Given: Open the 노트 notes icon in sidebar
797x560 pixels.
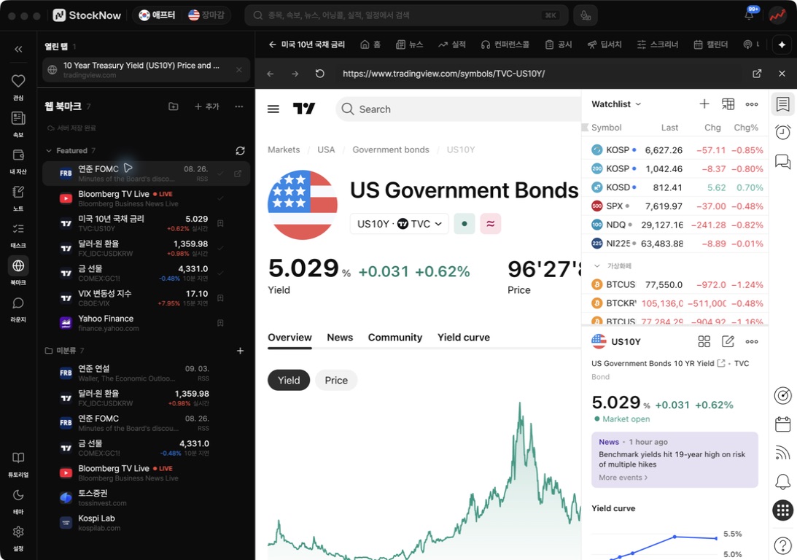Looking at the screenshot, I should (x=18, y=192).
